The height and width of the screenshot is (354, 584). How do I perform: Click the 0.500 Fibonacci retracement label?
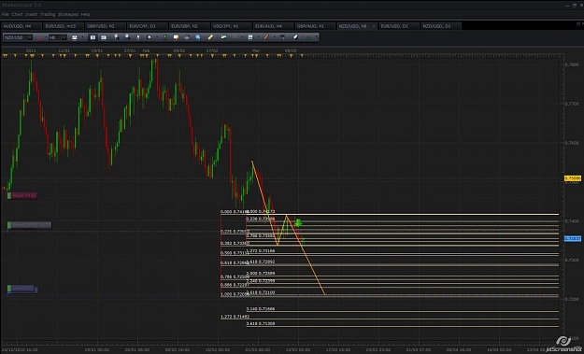click(235, 253)
